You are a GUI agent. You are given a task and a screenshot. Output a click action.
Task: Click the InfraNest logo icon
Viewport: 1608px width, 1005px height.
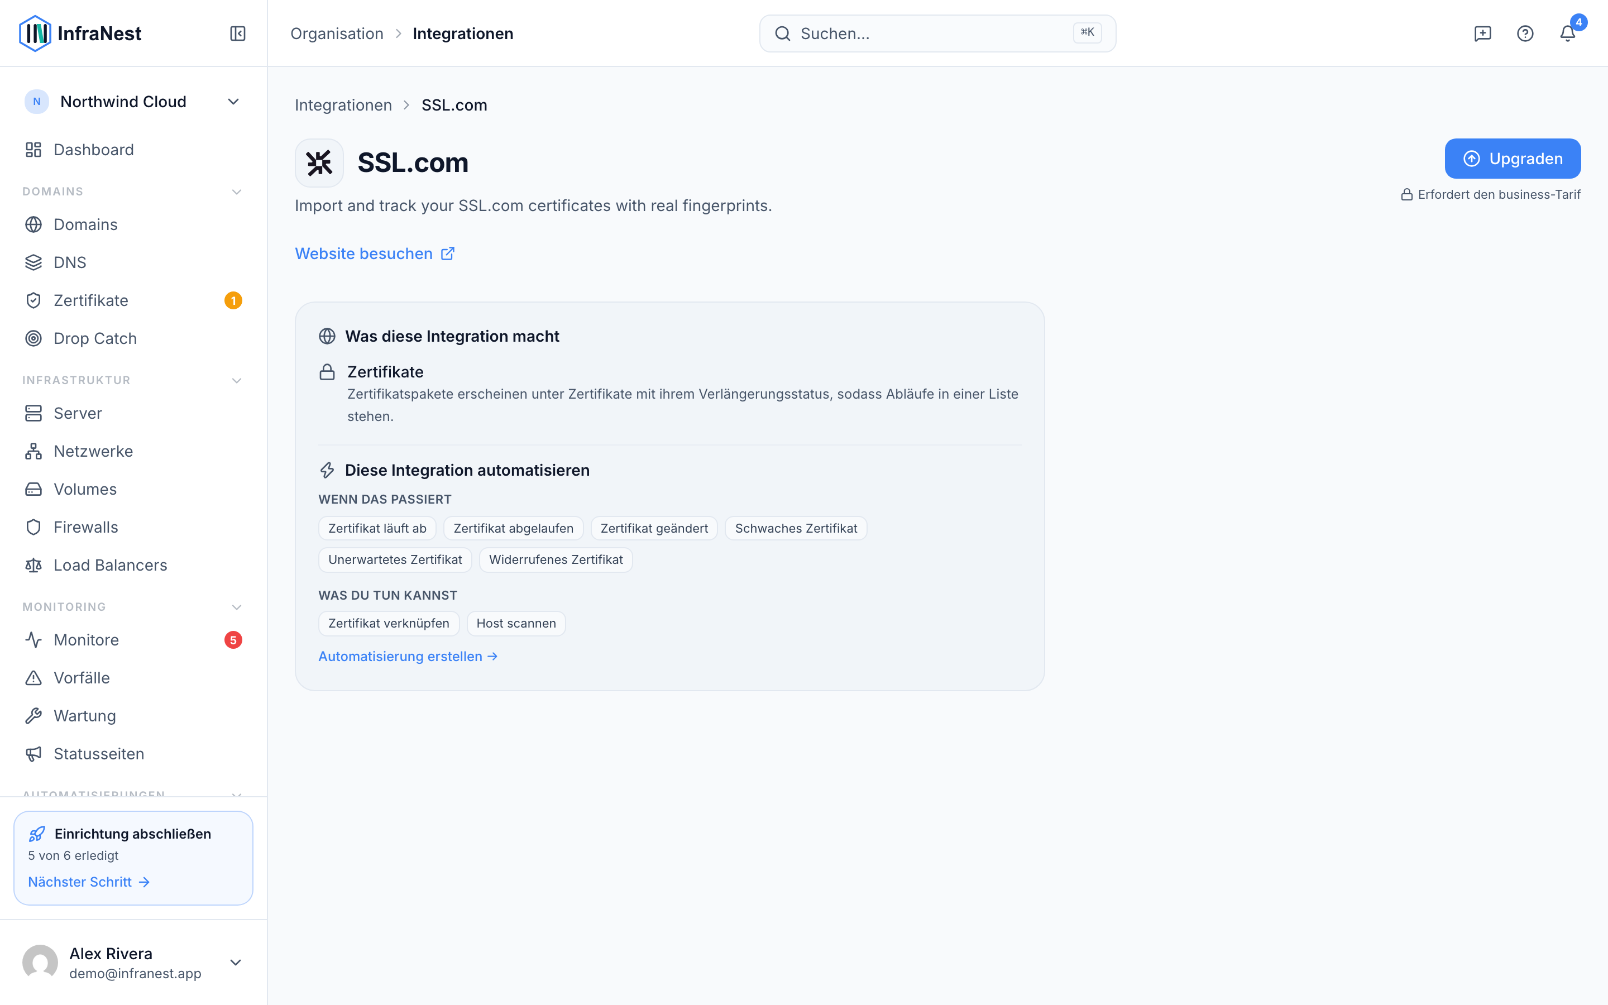35,33
